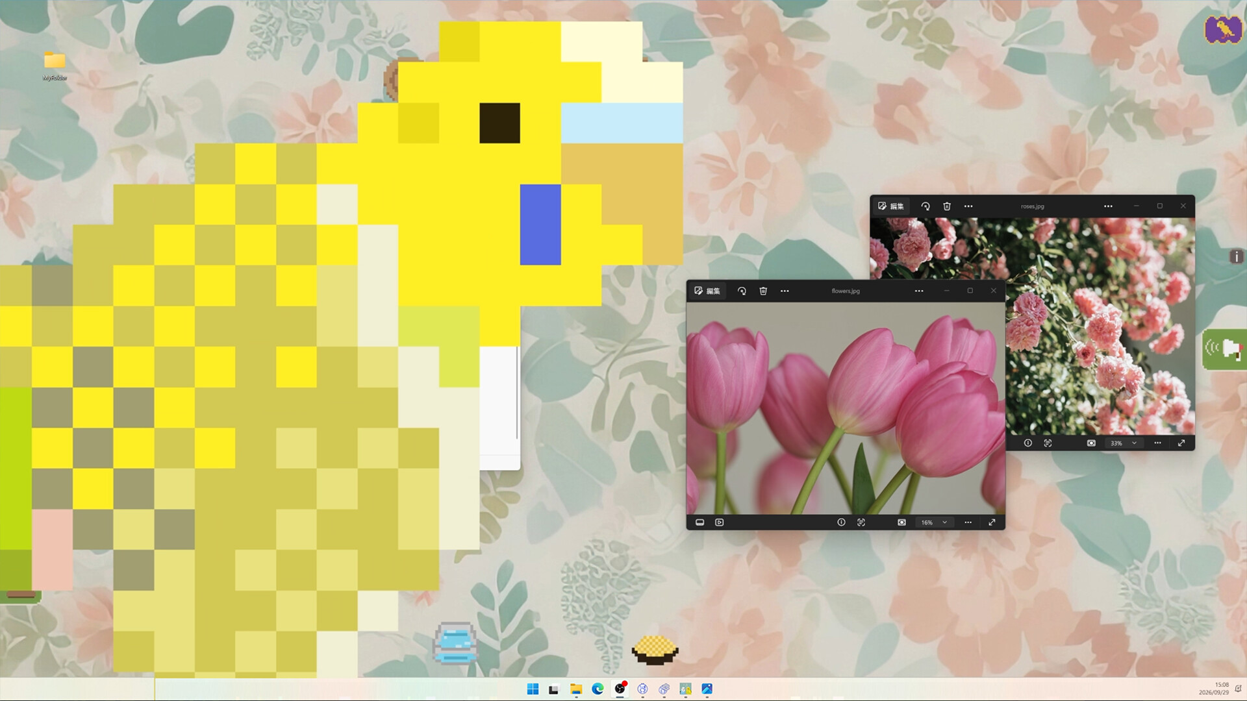Fit roses.jpg image to window
This screenshot has height=701, width=1247.
click(x=1091, y=443)
